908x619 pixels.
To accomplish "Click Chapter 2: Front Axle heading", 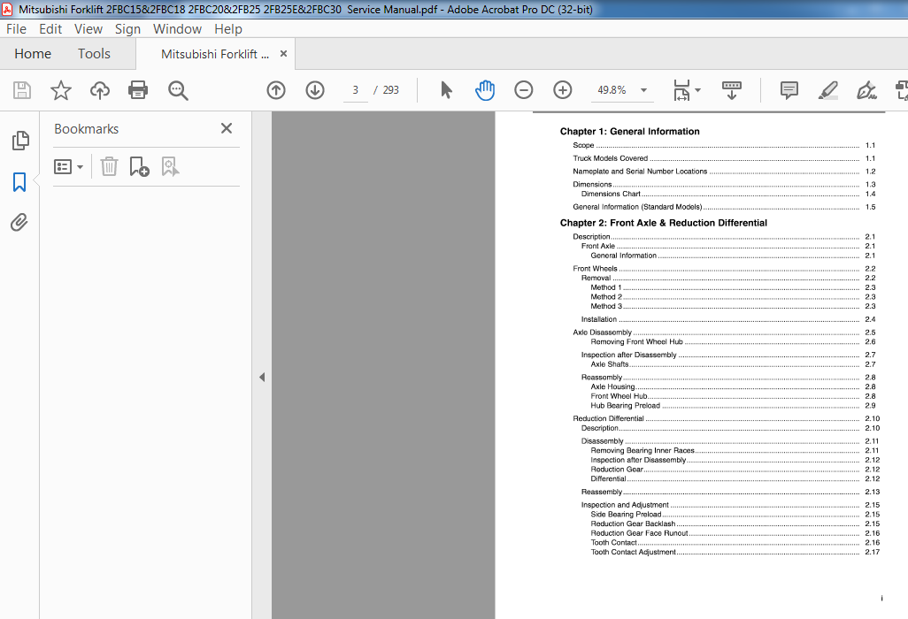I will 663,223.
